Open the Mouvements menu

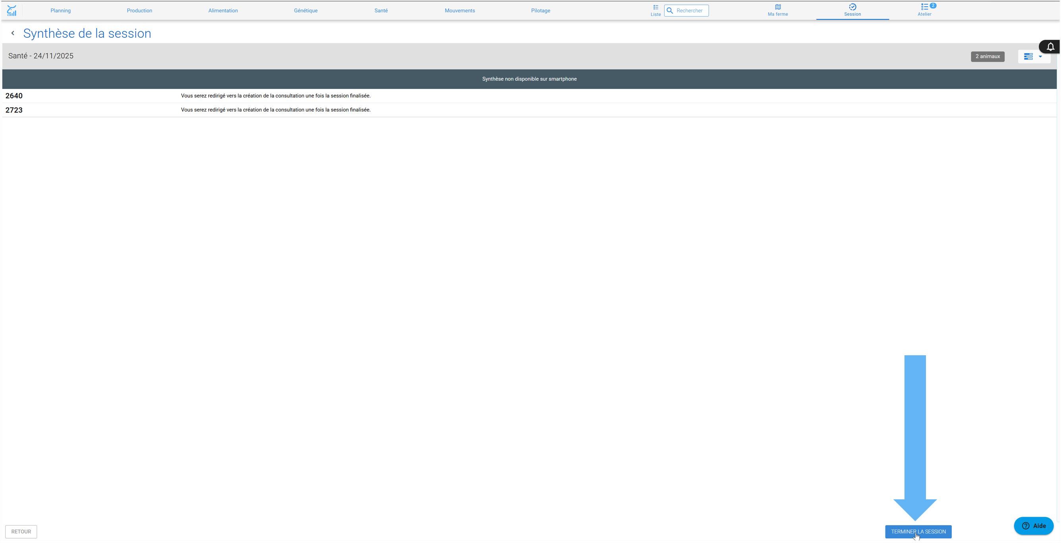pyautogui.click(x=460, y=11)
